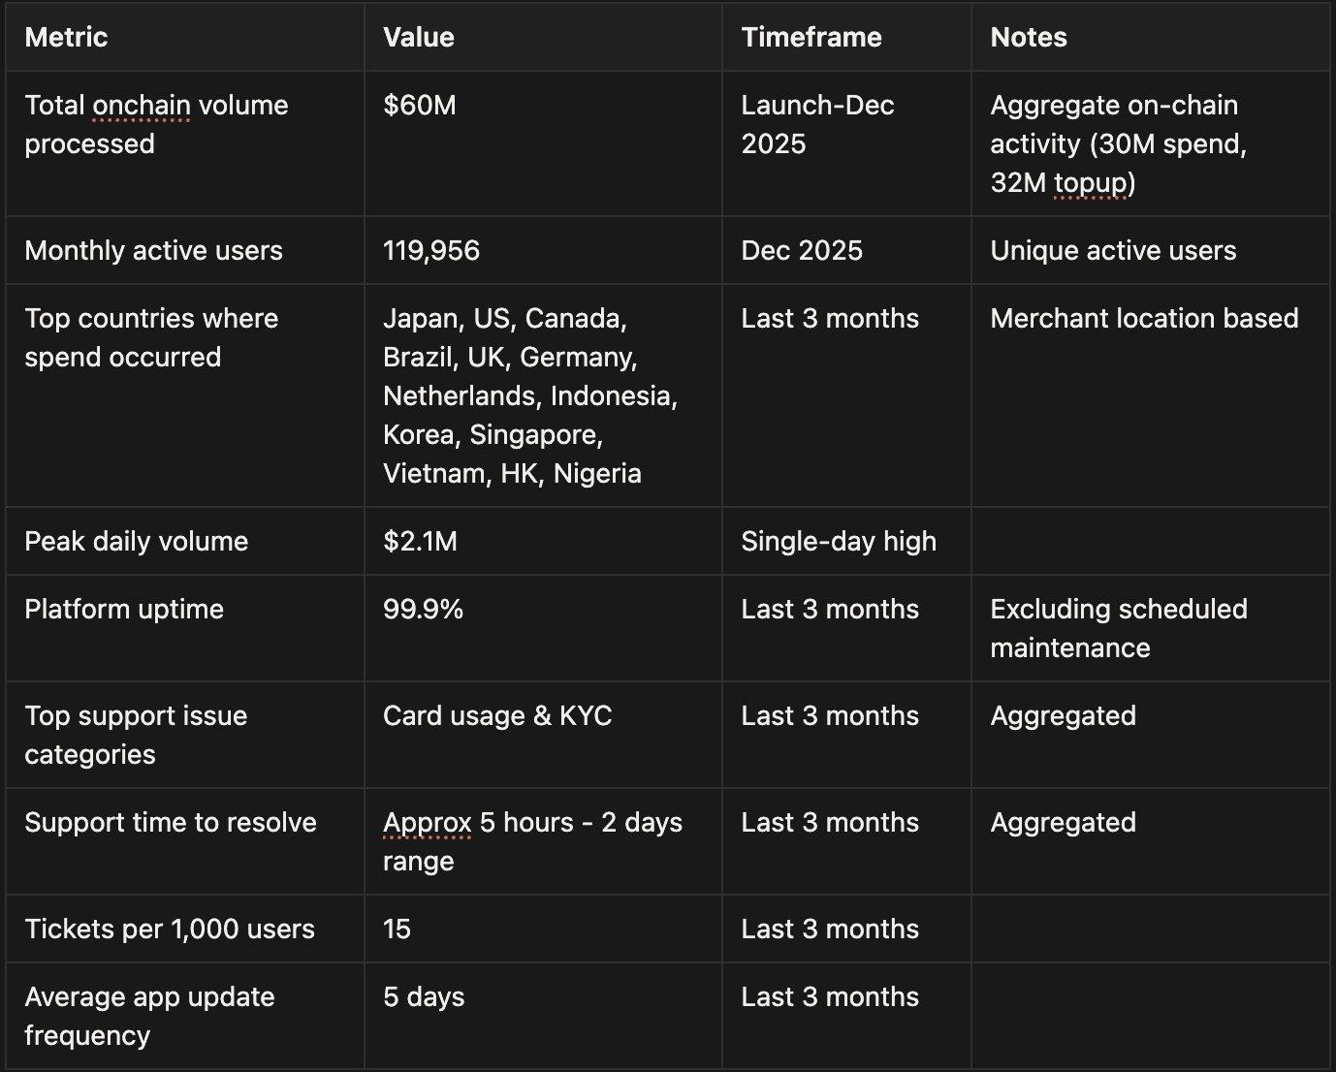Click the 'Launch-Dec 2025' timeframe cell
The image size is (1336, 1072).
pyautogui.click(x=817, y=125)
